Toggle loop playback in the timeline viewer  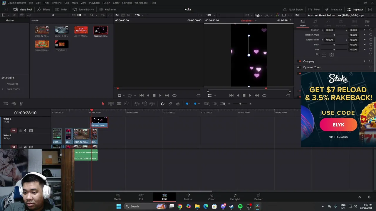(x=264, y=96)
